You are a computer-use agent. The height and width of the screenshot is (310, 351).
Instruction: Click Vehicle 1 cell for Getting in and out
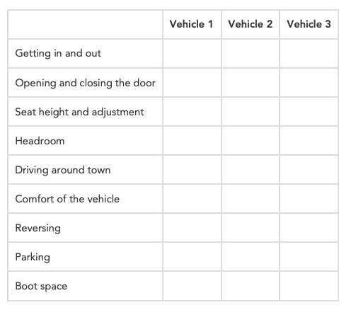pos(192,54)
